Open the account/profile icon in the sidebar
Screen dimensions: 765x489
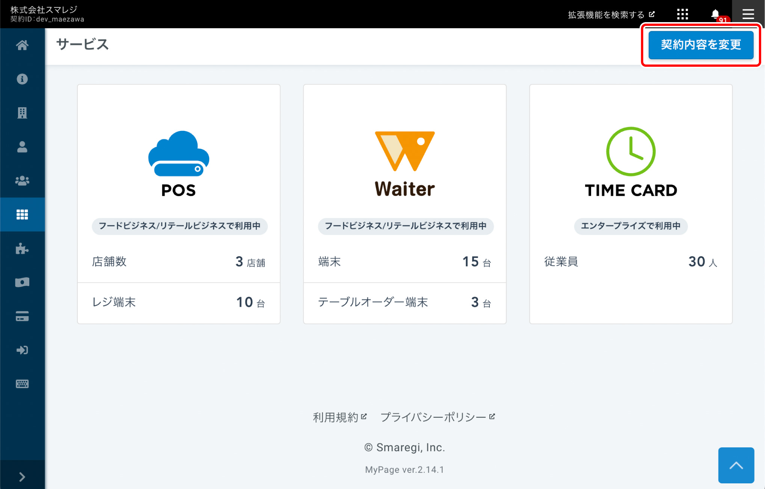point(22,147)
